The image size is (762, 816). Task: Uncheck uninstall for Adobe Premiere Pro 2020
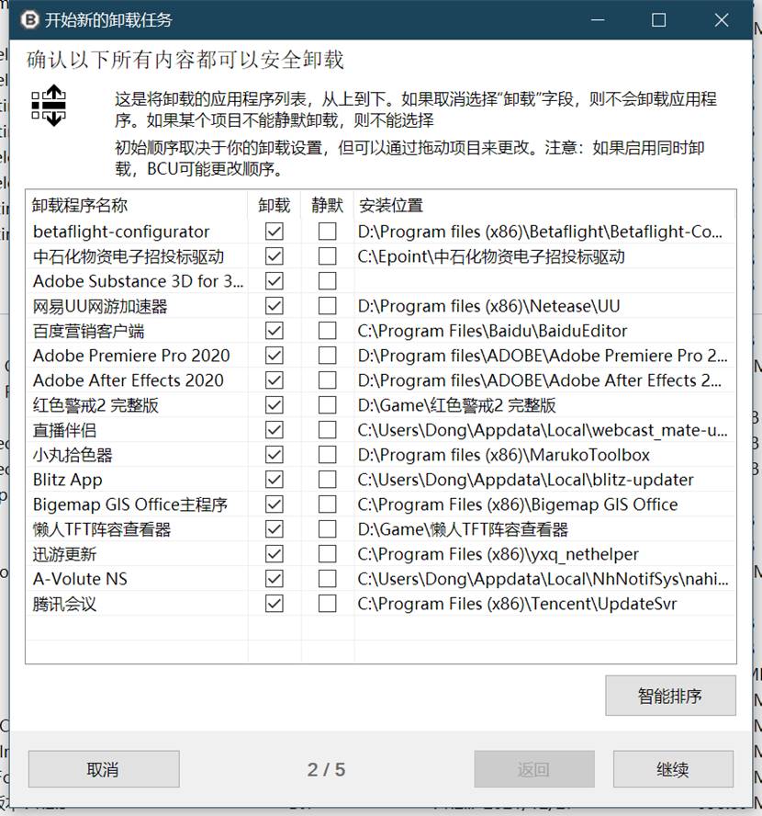[x=275, y=356]
